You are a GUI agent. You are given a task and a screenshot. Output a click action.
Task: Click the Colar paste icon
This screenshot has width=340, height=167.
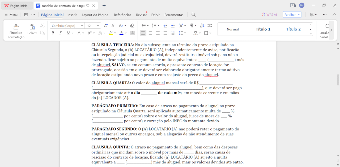coord(32,27)
